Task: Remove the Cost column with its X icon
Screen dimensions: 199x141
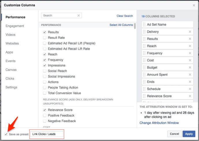Action: pos(190,60)
